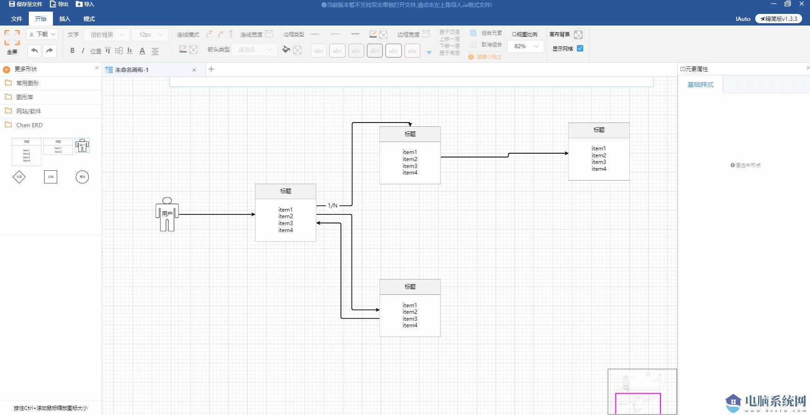Viewport: 810px width, 415px height.
Task: Select the 用户 person shape in palette
Action: tap(82, 146)
